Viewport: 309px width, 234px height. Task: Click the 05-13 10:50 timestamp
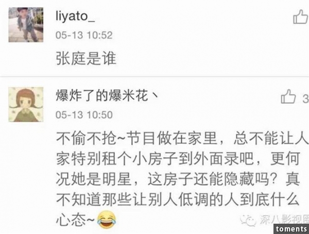[x=84, y=115]
